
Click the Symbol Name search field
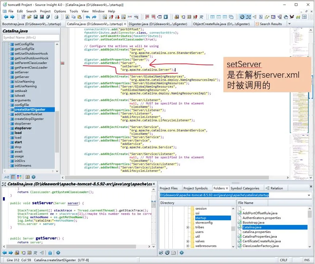click(31, 37)
